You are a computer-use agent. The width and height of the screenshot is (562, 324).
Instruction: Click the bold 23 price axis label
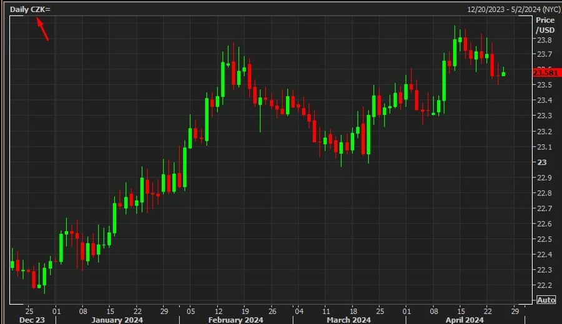[x=541, y=162]
